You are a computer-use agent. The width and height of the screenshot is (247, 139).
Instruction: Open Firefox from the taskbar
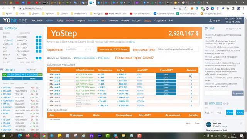pyautogui.click(x=28, y=136)
